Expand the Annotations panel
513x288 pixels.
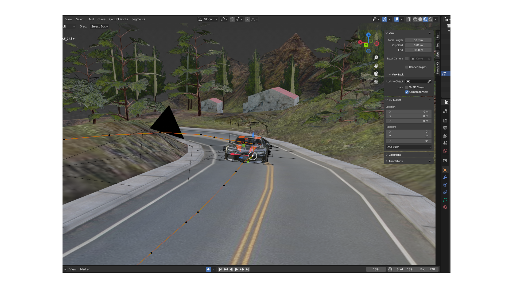tap(395, 161)
